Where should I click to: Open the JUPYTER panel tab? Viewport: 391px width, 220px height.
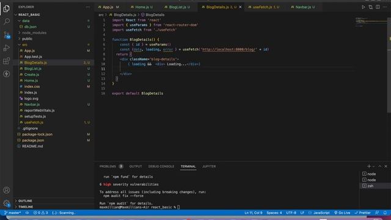coord(209,166)
